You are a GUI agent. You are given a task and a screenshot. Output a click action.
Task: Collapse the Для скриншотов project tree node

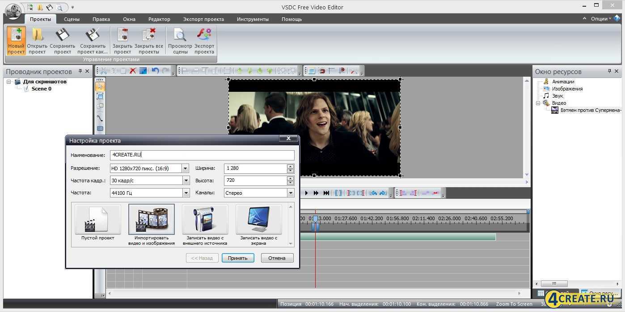[8, 82]
